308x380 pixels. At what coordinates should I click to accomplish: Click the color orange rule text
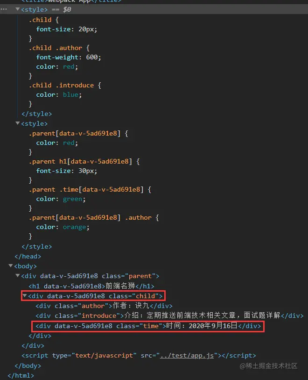63,227
